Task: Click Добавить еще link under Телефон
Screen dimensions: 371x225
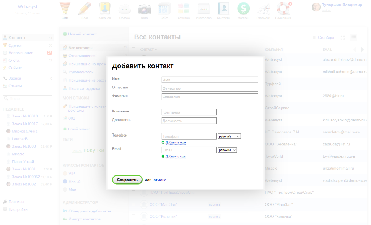Action: (176, 143)
